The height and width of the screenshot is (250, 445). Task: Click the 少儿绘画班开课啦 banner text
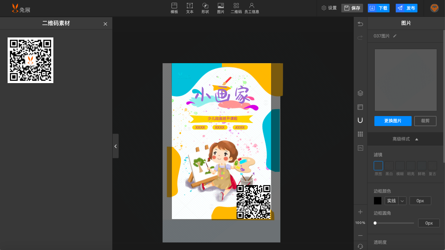click(222, 118)
